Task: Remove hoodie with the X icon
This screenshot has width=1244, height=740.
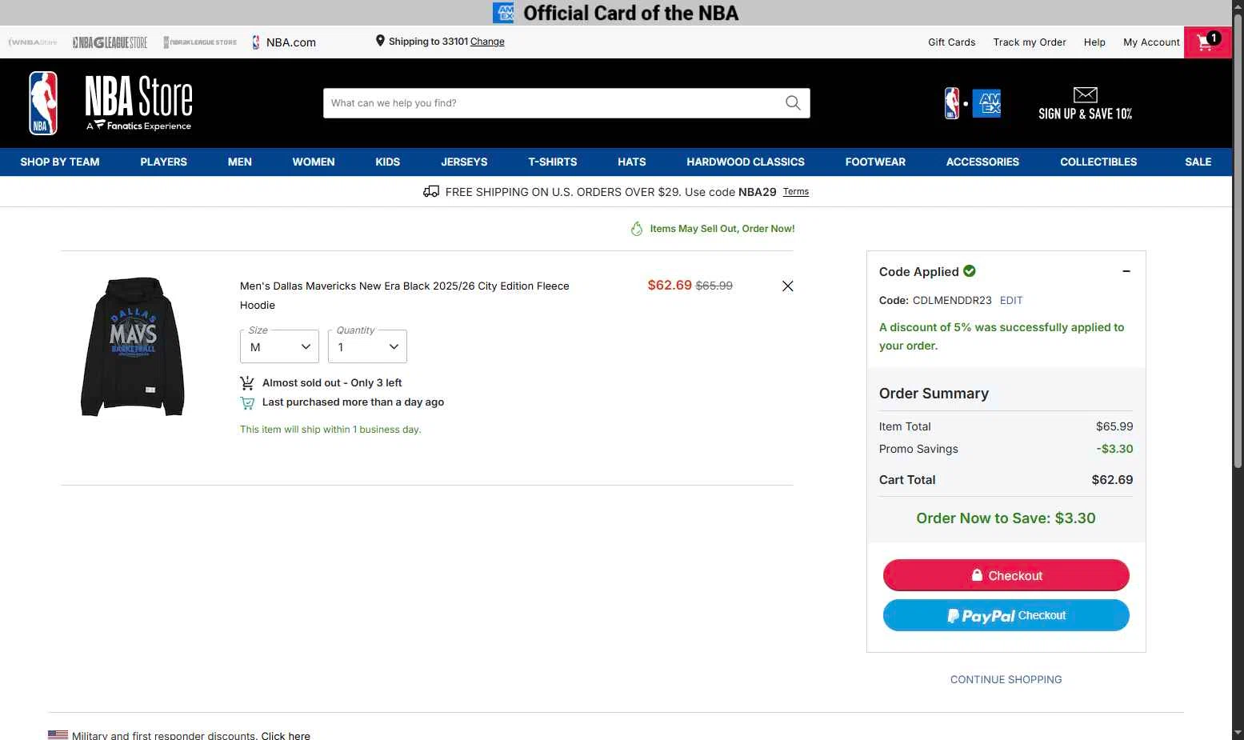Action: tap(787, 286)
